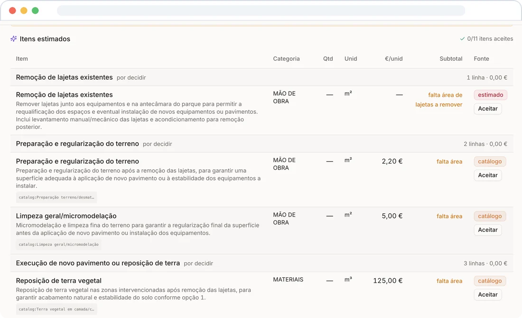Click the Unid column header

(x=351, y=59)
